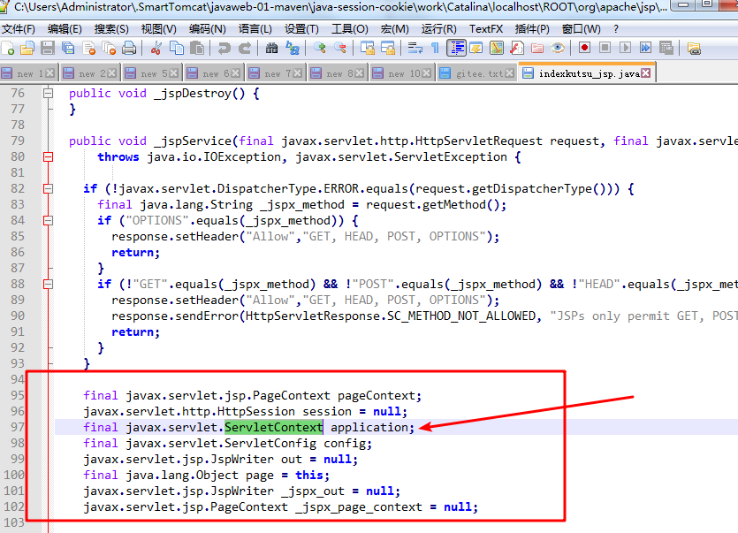Click "_jspDestroy" on line 76
This screenshot has width=738, height=533.
(x=193, y=93)
